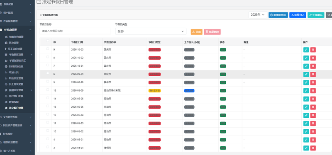Click the 批量导入 button

coord(298,15)
